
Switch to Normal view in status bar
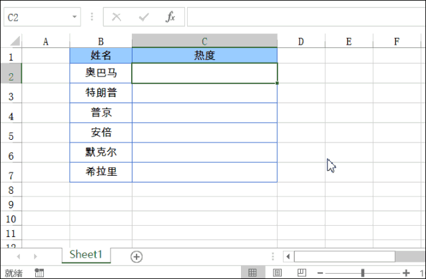(x=252, y=272)
